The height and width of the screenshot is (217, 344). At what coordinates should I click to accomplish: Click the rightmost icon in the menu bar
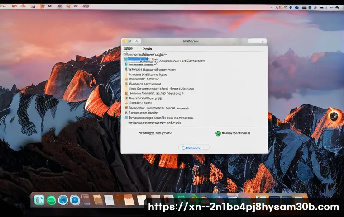[338, 7]
